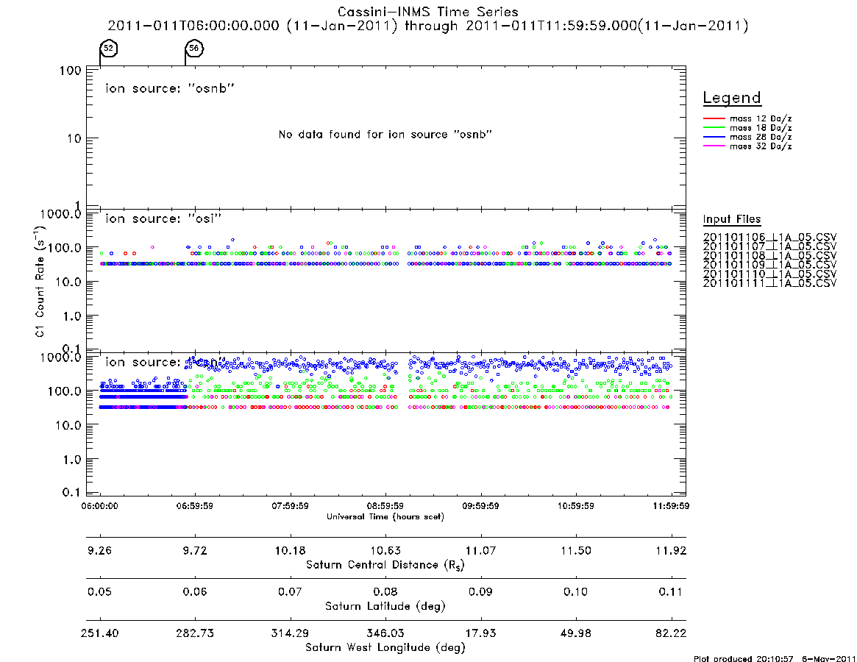Click the distance value 9.72
This screenshot has width=857, height=662.
[195, 550]
